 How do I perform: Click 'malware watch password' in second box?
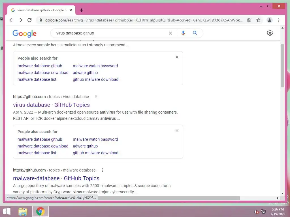95,139
